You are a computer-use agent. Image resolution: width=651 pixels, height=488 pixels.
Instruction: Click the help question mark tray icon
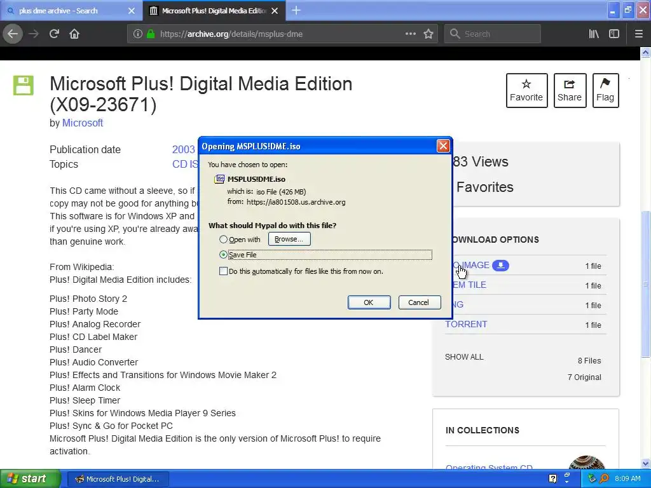pyautogui.click(x=552, y=478)
